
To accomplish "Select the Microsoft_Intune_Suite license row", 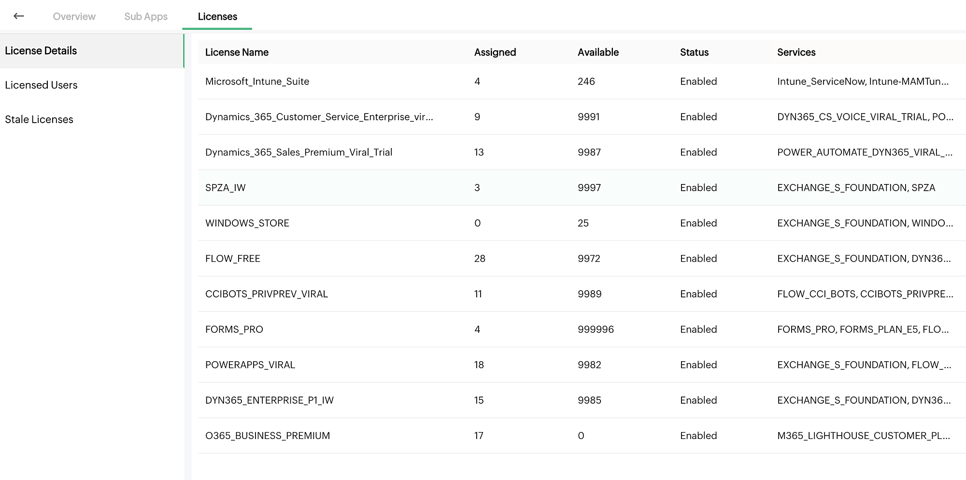I will [x=257, y=82].
